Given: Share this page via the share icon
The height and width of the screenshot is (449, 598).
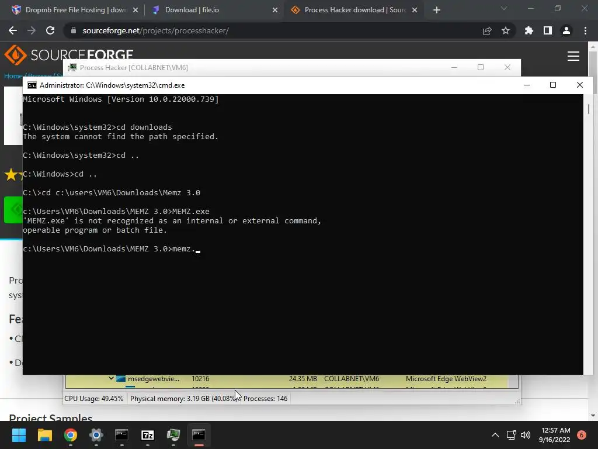Looking at the screenshot, I should (487, 30).
